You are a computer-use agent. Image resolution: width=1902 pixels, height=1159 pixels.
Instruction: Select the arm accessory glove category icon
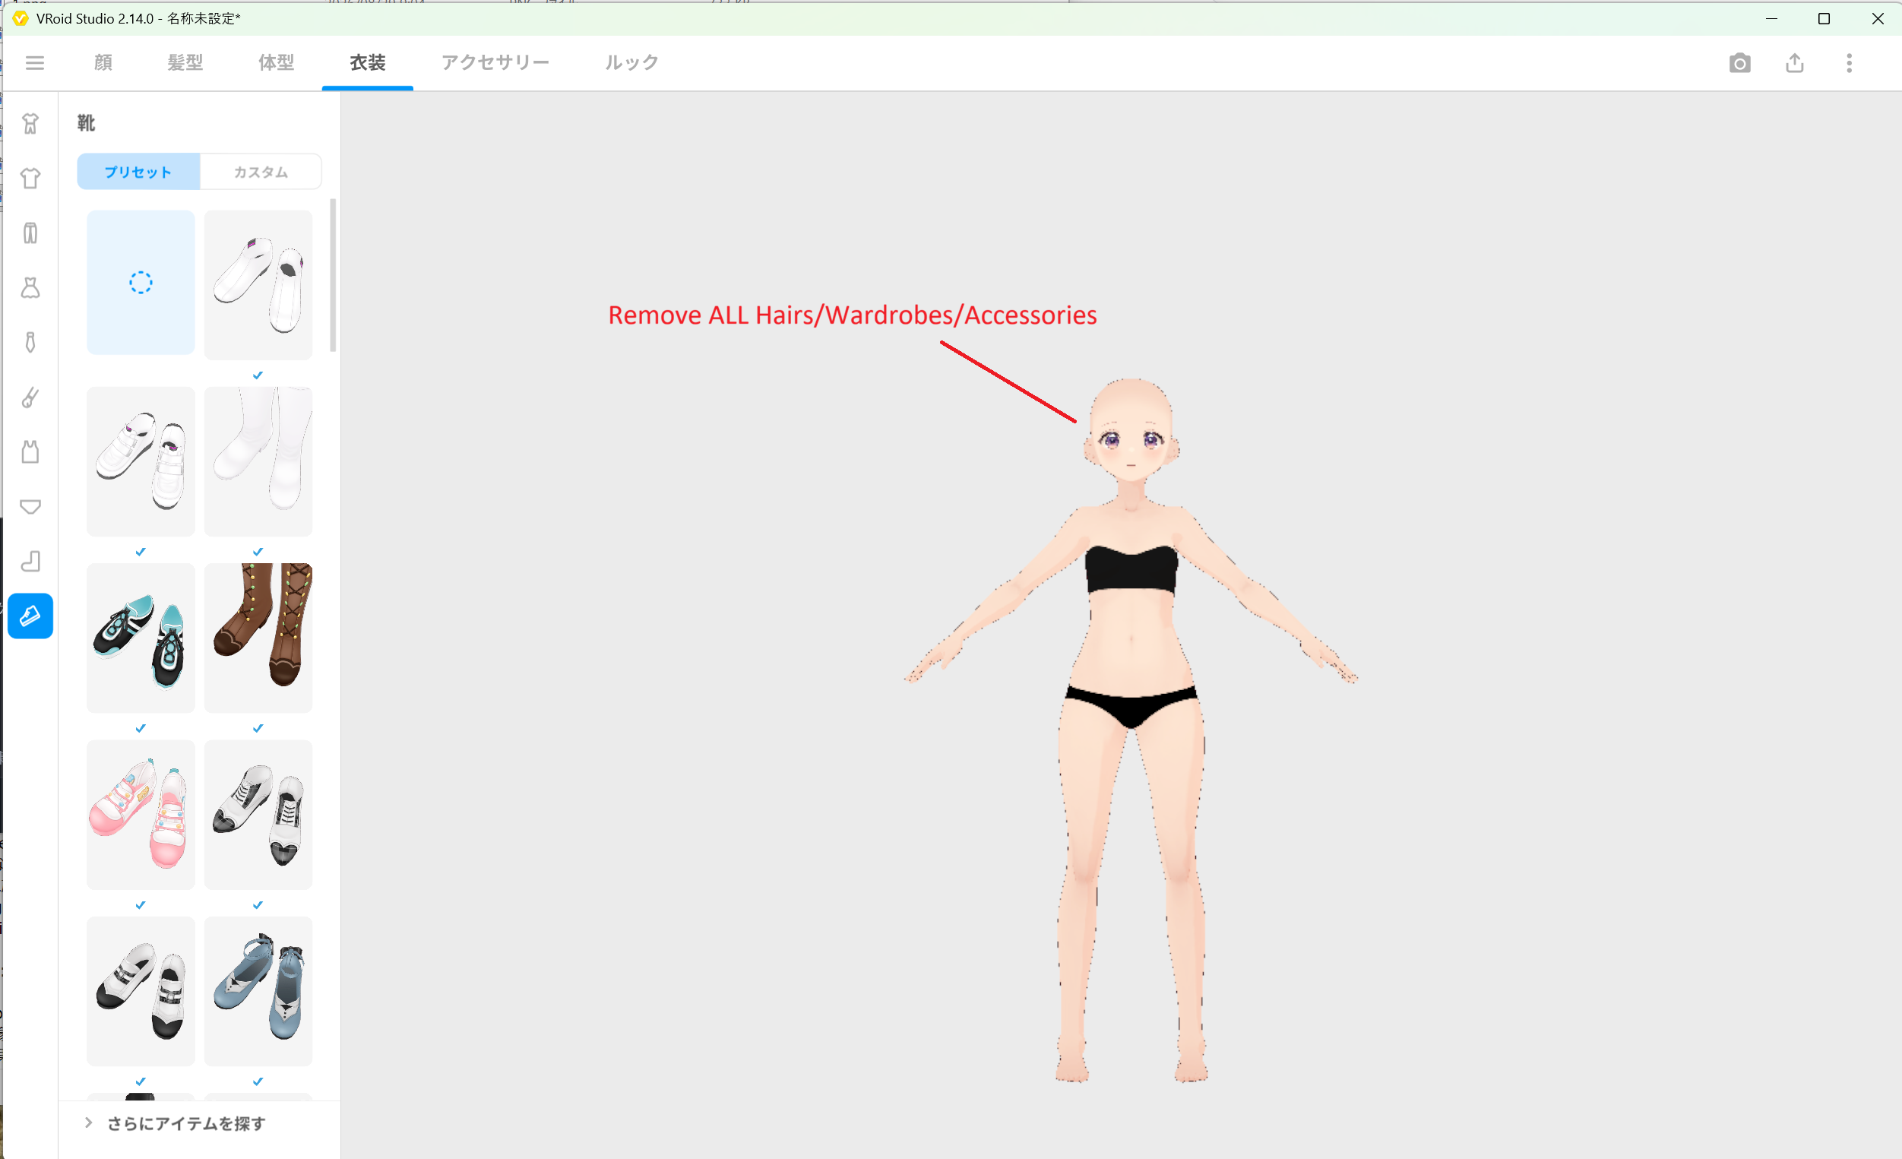point(30,397)
